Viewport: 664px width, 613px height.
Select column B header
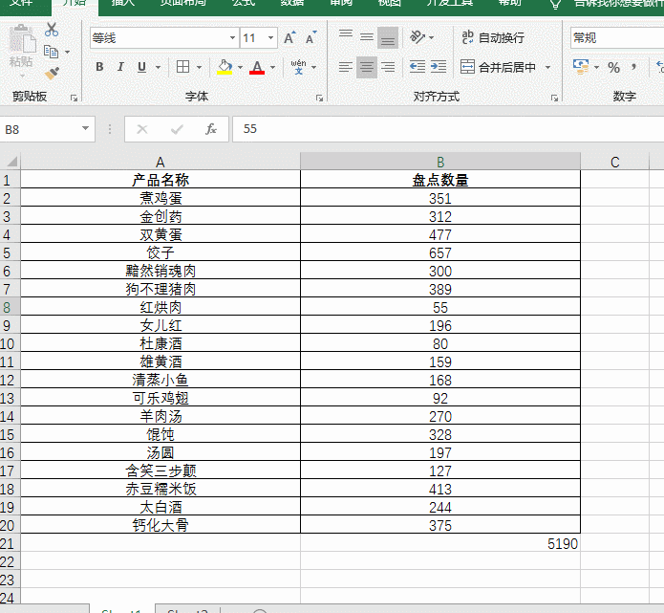pyautogui.click(x=440, y=162)
